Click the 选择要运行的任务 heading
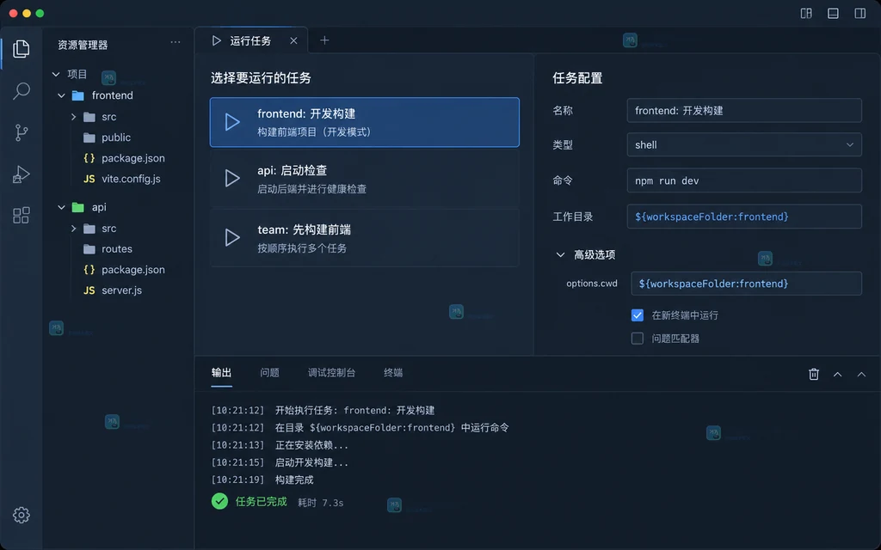This screenshot has width=881, height=550. [262, 78]
